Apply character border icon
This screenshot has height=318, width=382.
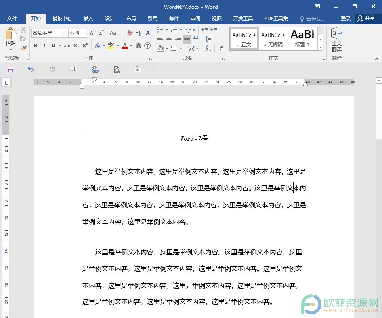click(x=148, y=33)
